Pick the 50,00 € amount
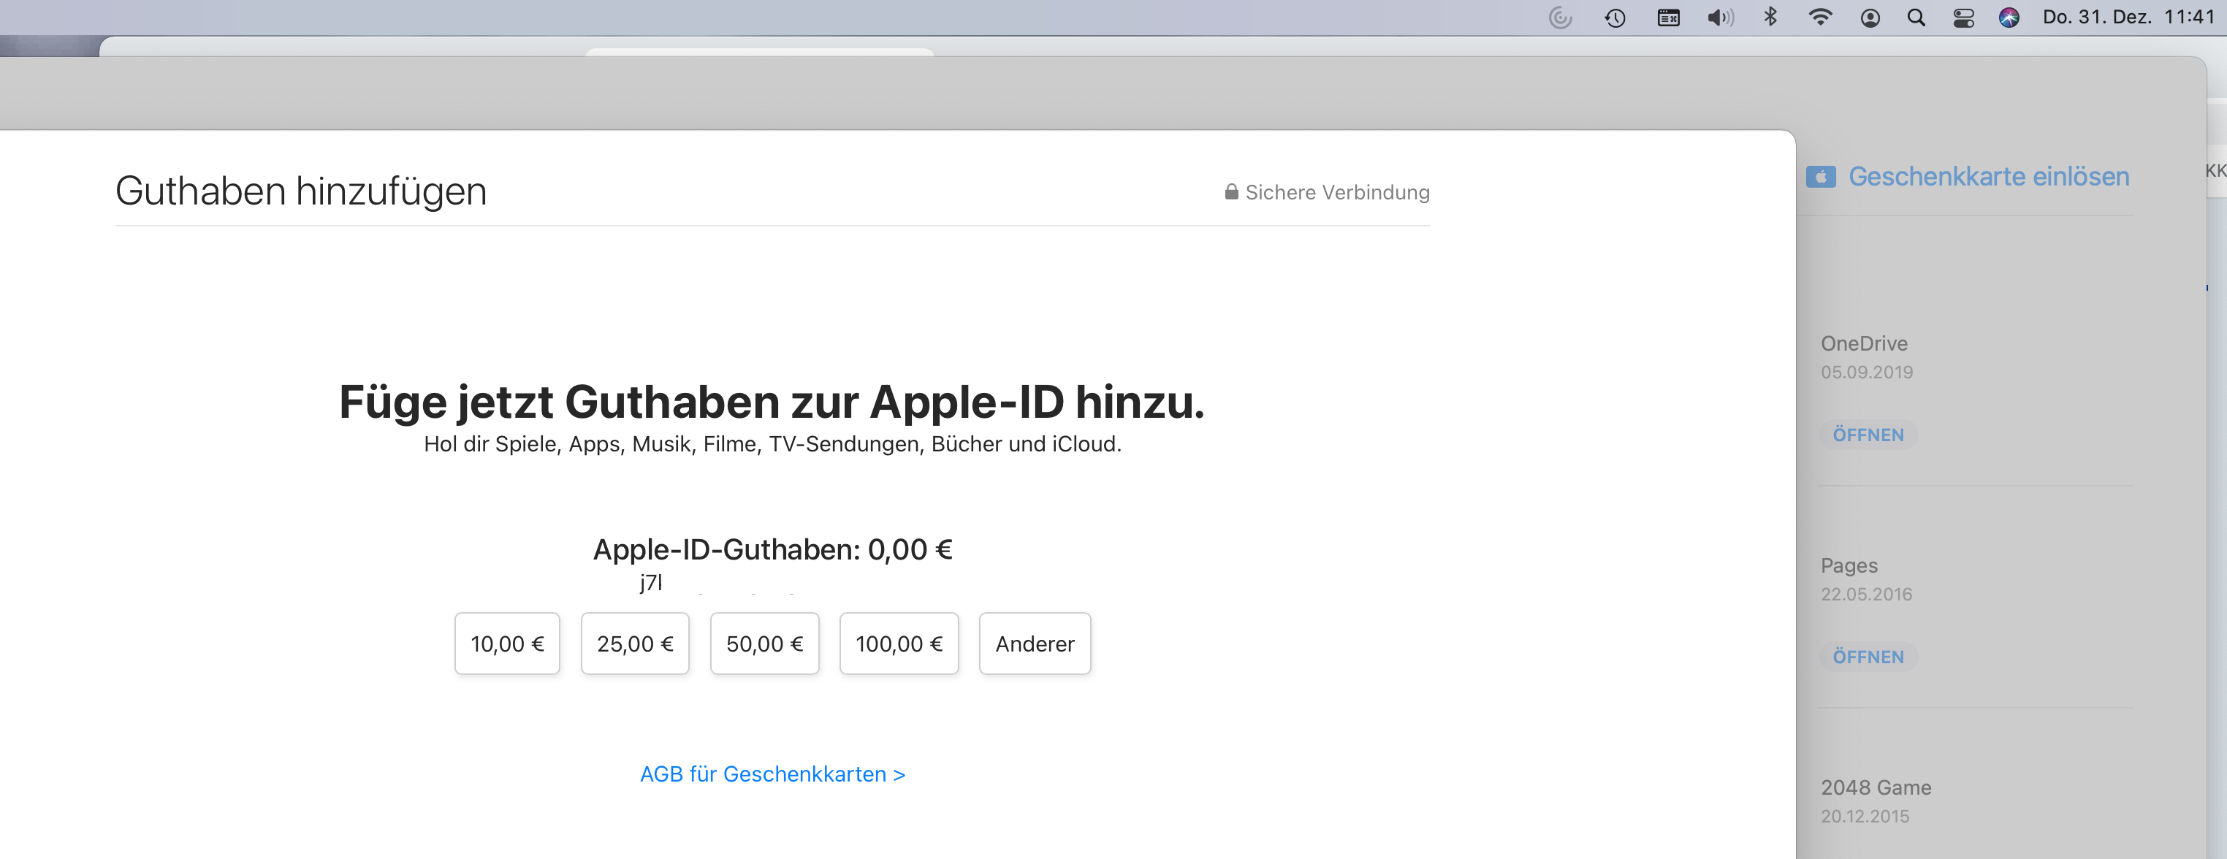This screenshot has width=2227, height=859. point(764,644)
